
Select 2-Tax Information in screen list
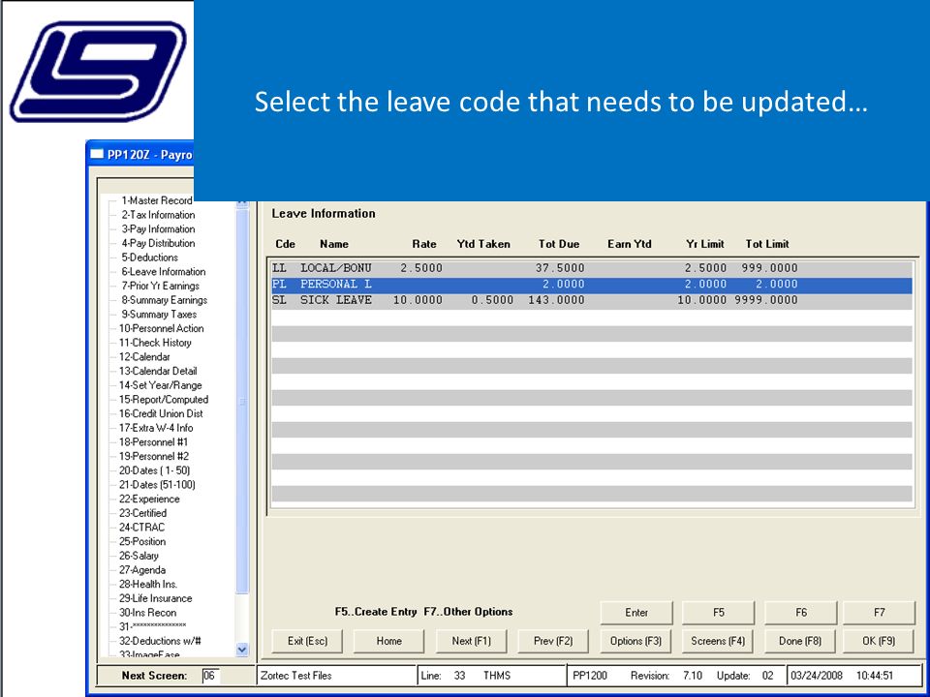(x=158, y=215)
